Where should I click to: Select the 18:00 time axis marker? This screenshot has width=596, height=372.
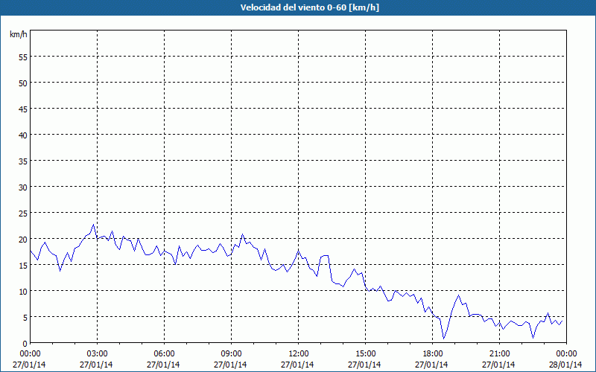[432, 353]
